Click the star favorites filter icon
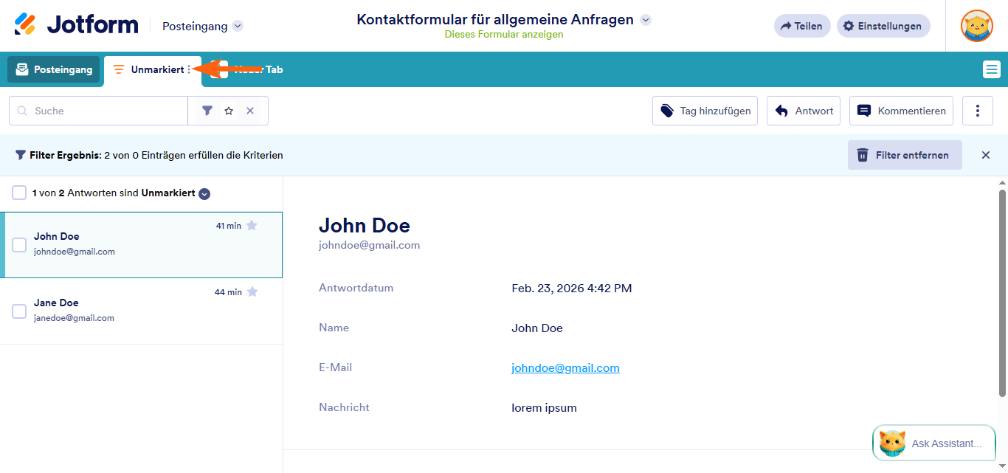 tap(229, 109)
